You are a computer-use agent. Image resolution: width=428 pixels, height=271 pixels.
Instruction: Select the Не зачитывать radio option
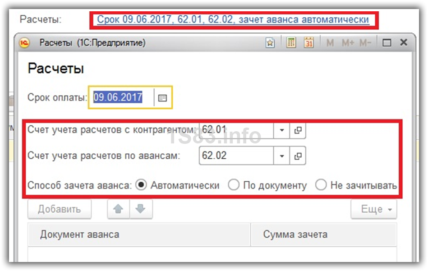(x=321, y=185)
